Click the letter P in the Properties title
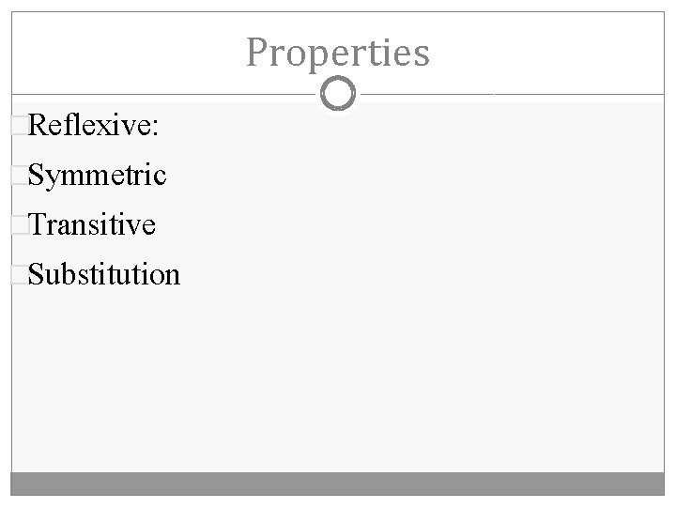Image resolution: width=676 pixels, height=507 pixels. tap(256, 53)
